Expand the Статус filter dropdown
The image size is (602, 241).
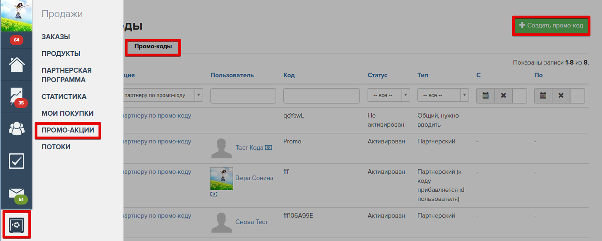pyautogui.click(x=389, y=96)
